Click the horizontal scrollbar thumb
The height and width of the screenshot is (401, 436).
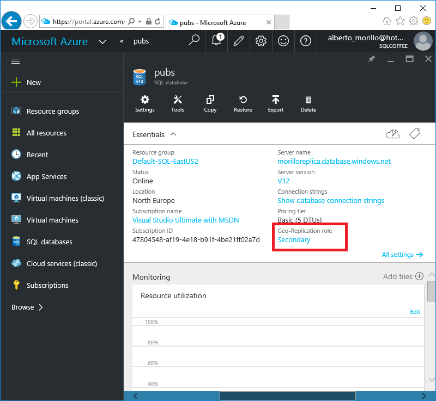pos(288,396)
